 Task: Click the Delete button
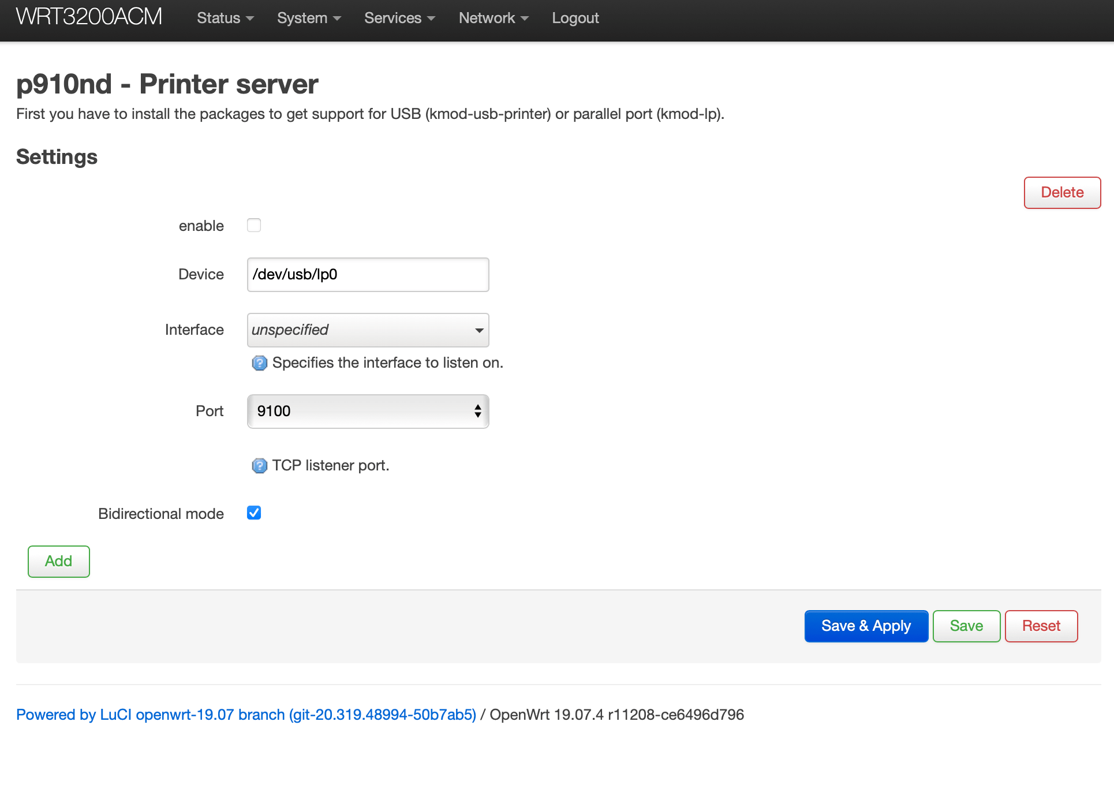click(1062, 193)
